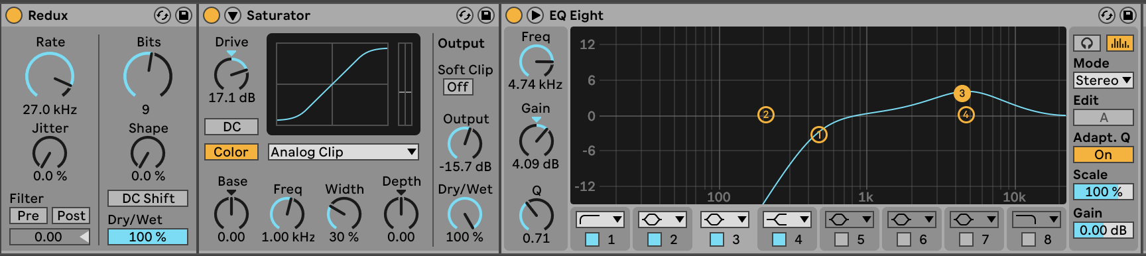
Task: Open band 4 filter type dropdown
Action: [x=787, y=220]
